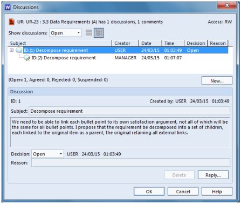Sort by the Time column header
The image size is (241, 204).
click(173, 43)
